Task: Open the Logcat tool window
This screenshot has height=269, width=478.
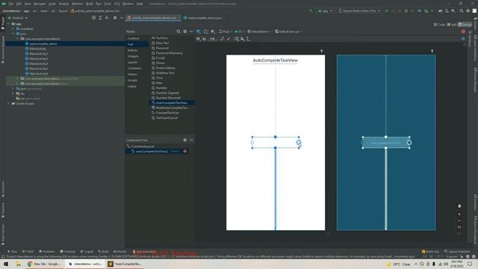Action: pyautogui.click(x=87, y=252)
